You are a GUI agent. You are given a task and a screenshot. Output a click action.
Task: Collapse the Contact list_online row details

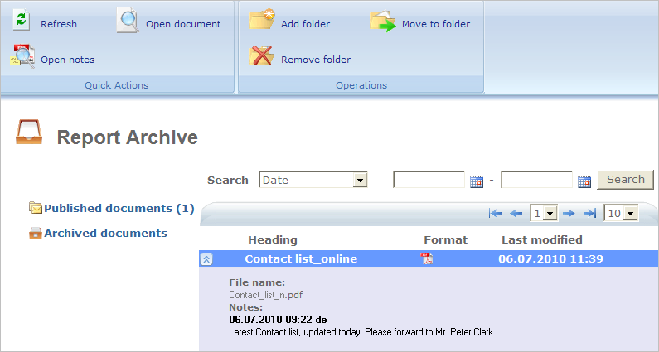(206, 259)
